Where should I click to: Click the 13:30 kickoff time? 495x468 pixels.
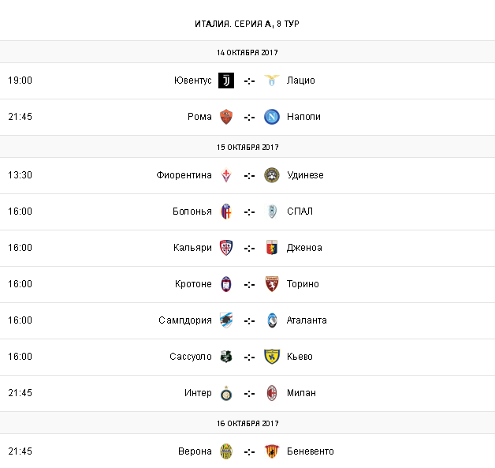click(x=20, y=175)
